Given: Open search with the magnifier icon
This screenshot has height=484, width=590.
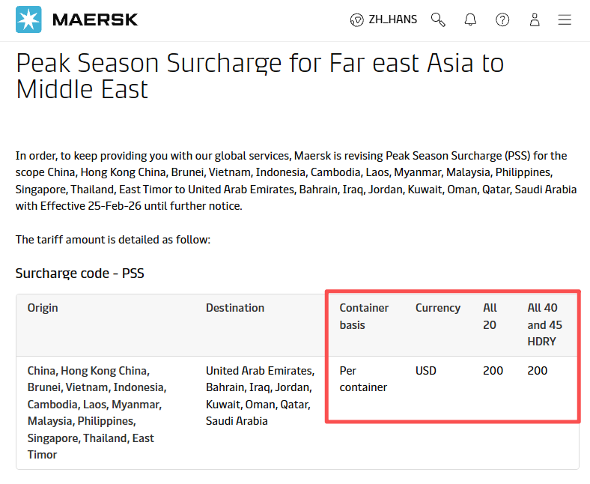Looking at the screenshot, I should [x=438, y=20].
